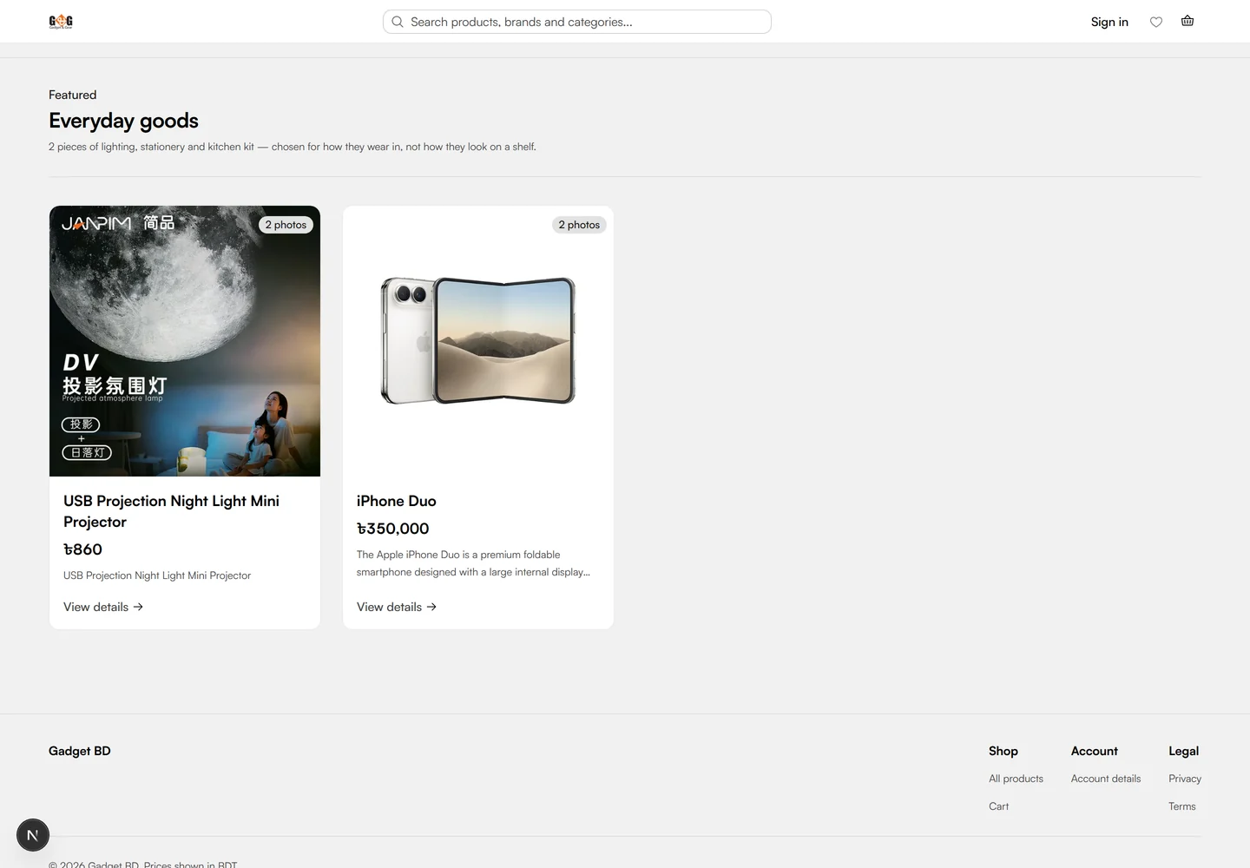The height and width of the screenshot is (868, 1250).
Task: View details of iPhone Duo
Action: click(397, 607)
